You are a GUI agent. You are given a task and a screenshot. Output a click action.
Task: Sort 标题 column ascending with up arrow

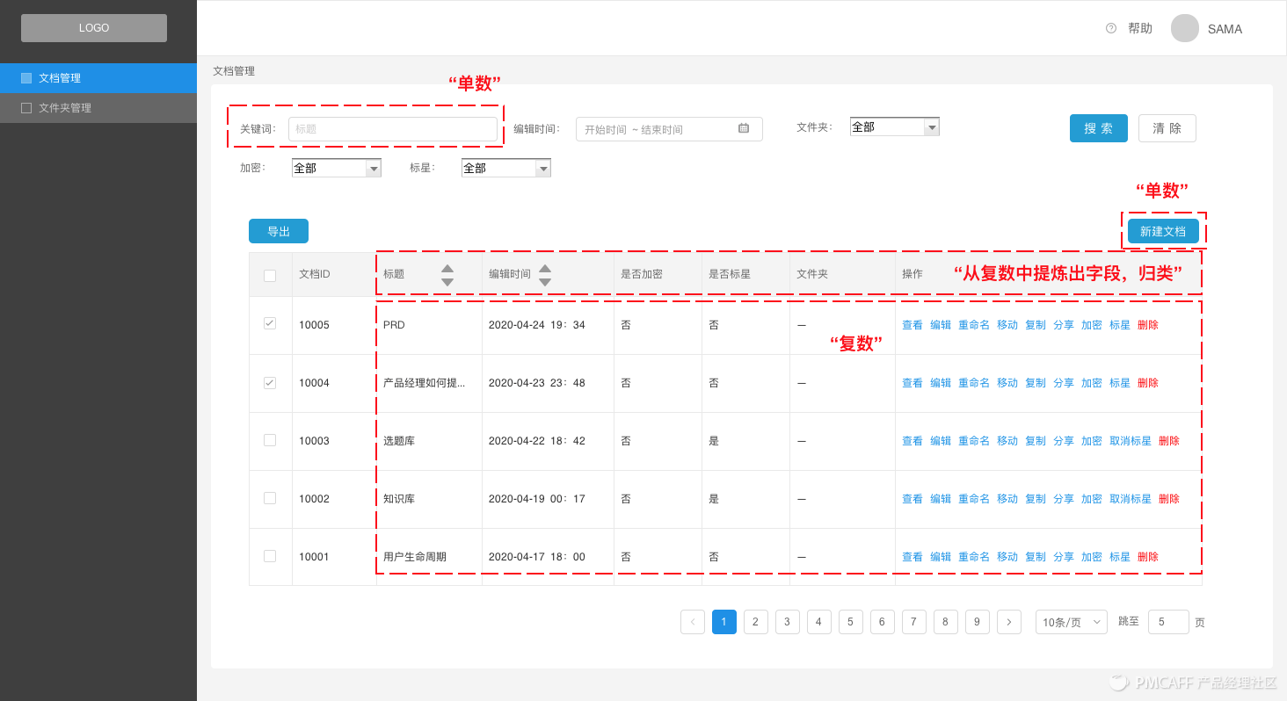[x=447, y=268]
